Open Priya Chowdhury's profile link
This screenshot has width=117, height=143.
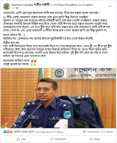pyautogui.click(x=68, y=5)
